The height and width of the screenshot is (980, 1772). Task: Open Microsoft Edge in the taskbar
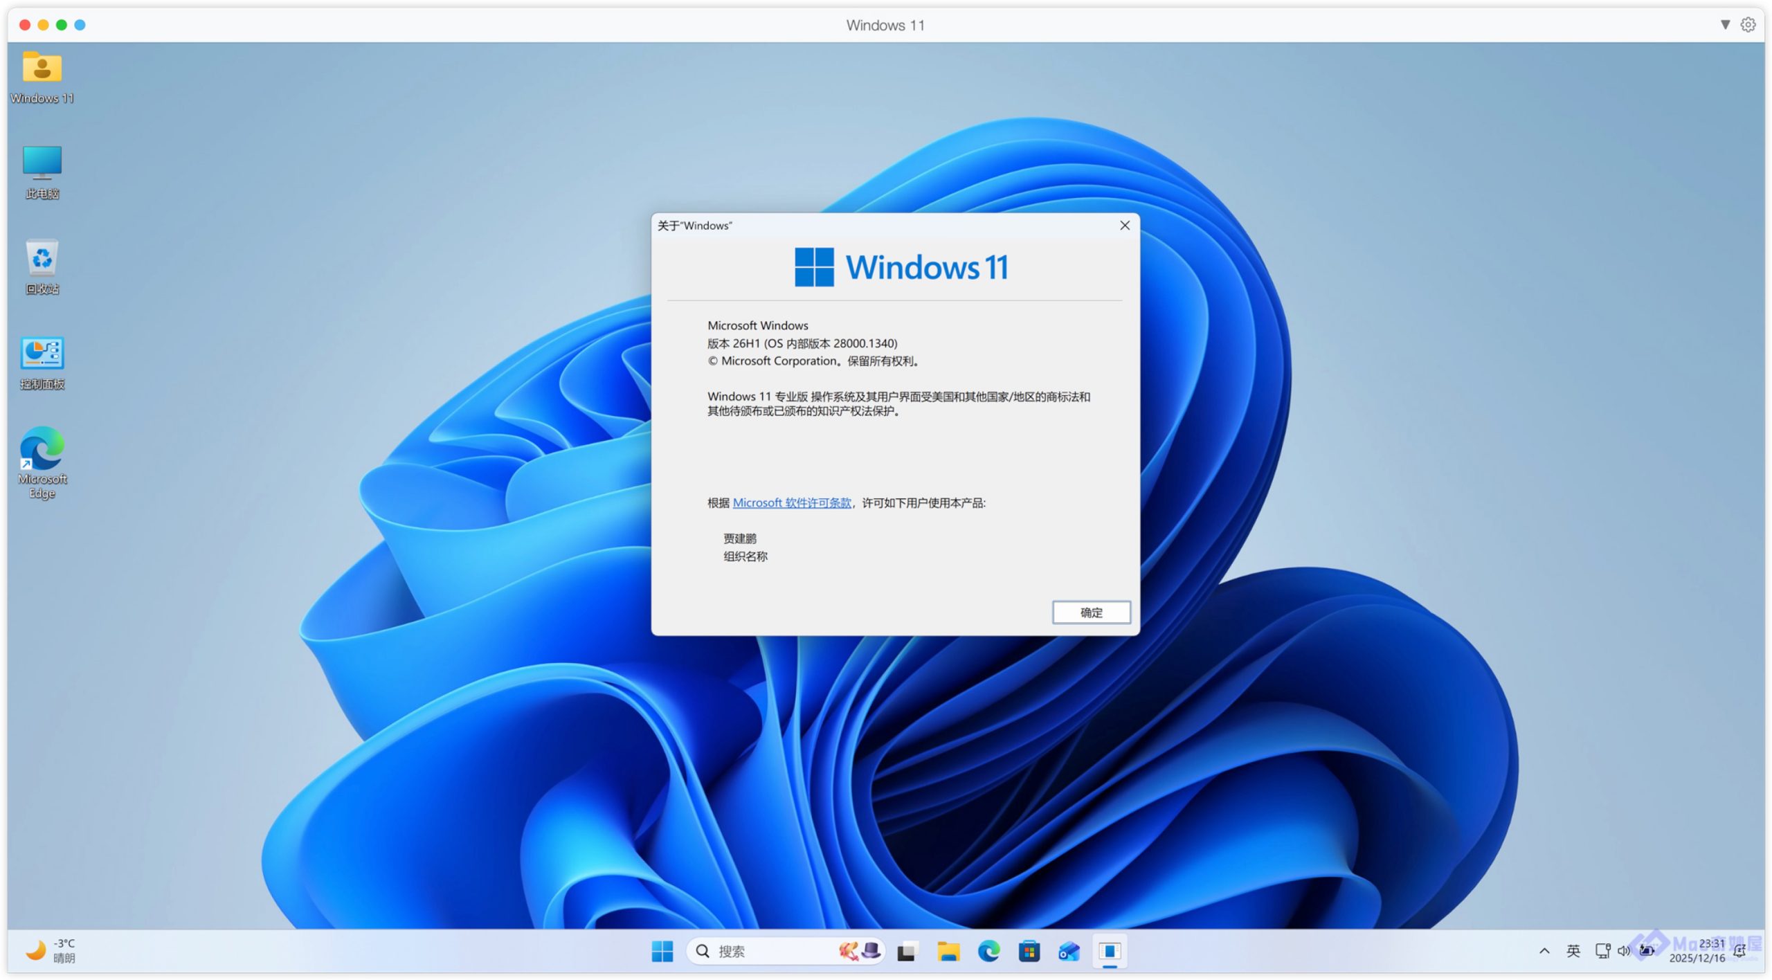pos(988,952)
